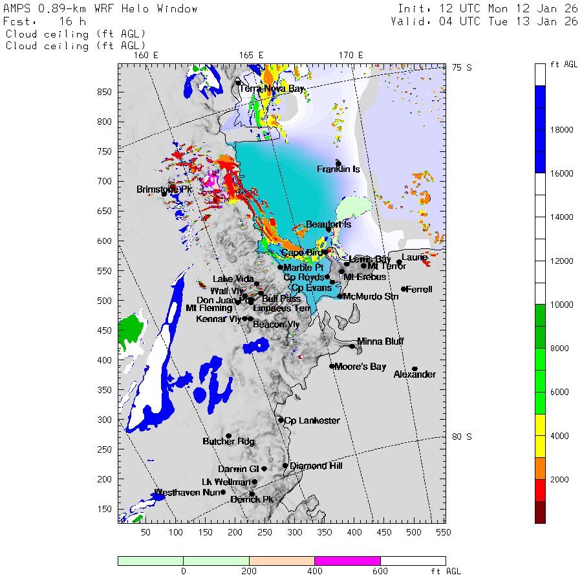
Task: Click the Brimstone Pk station marker
Action: pyautogui.click(x=164, y=194)
